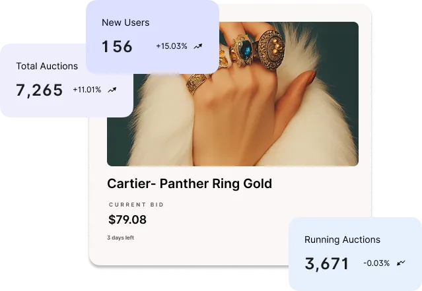This screenshot has height=291, width=422.
Task: Click the CURRENT BID label
Action: 136,205
